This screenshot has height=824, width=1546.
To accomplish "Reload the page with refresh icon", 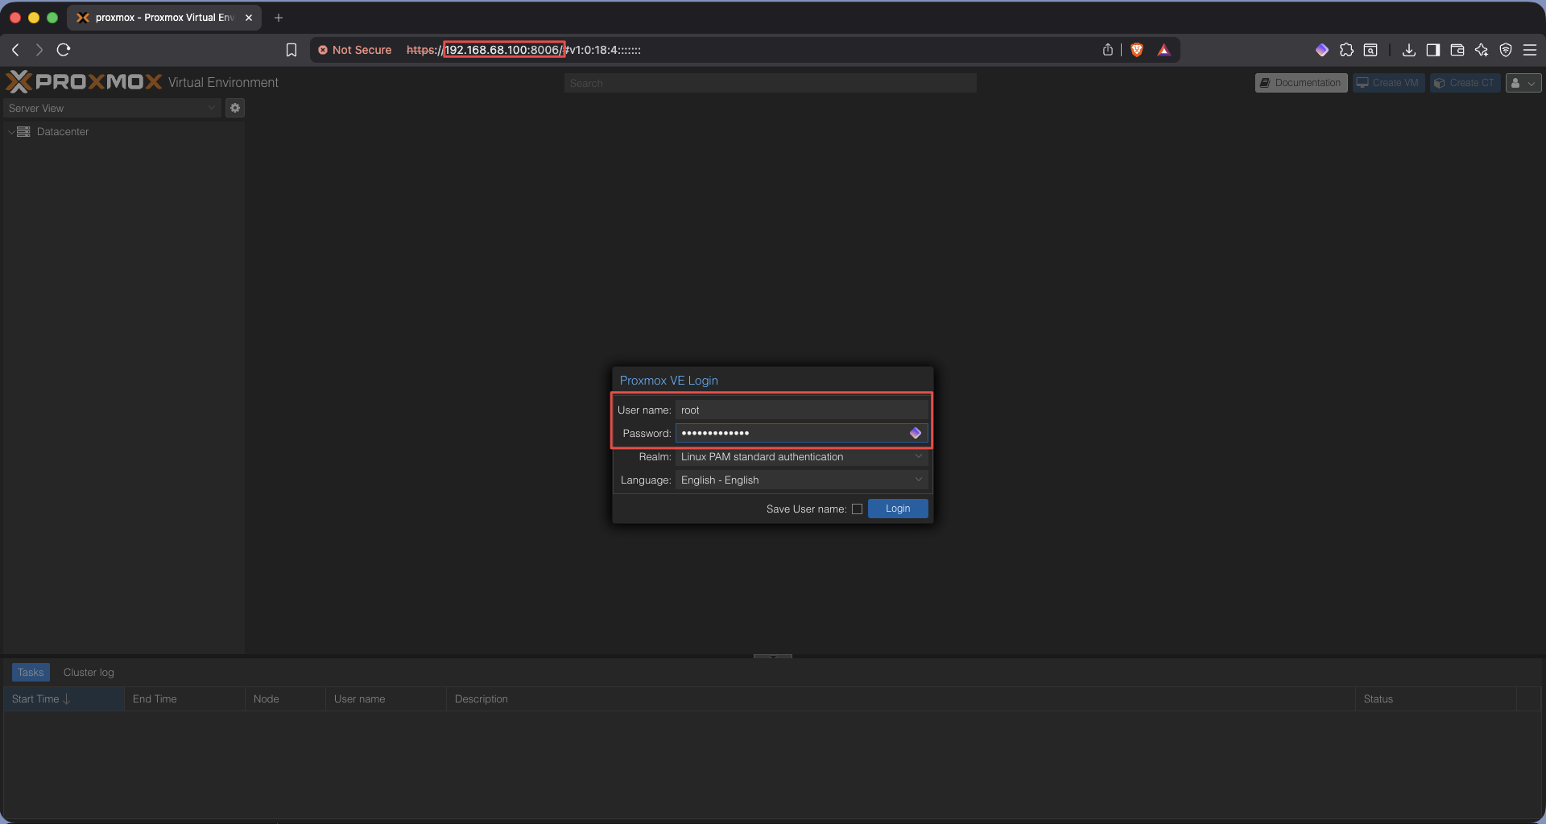I will pyautogui.click(x=64, y=50).
